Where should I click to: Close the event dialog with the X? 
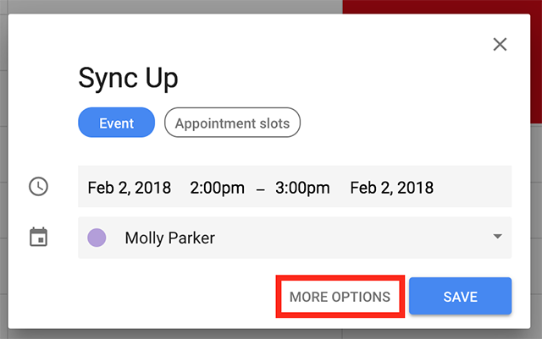500,44
